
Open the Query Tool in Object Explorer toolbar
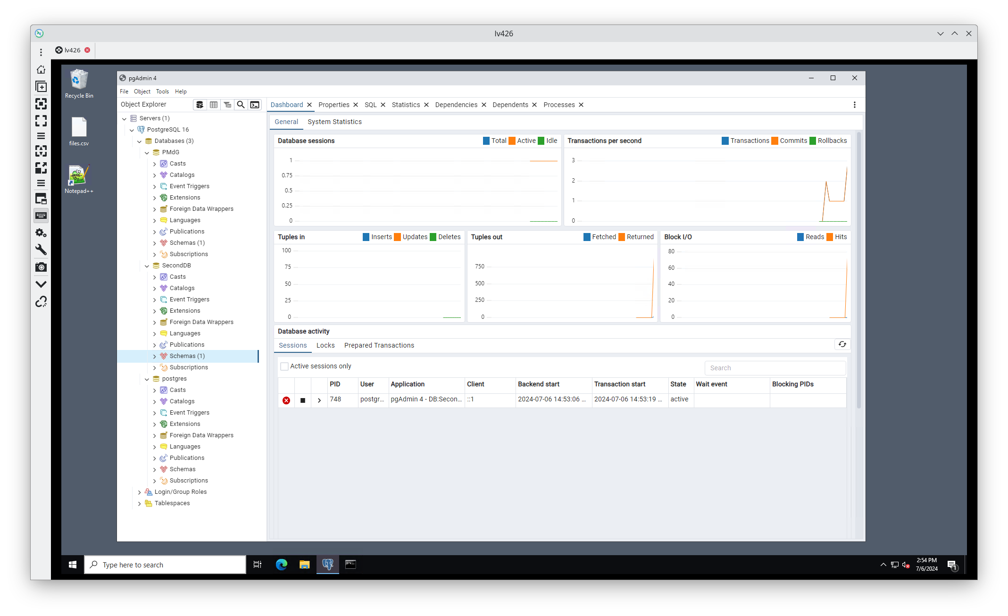(x=200, y=105)
